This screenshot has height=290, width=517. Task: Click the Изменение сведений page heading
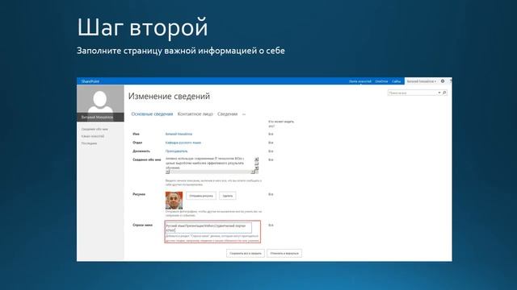coord(169,97)
